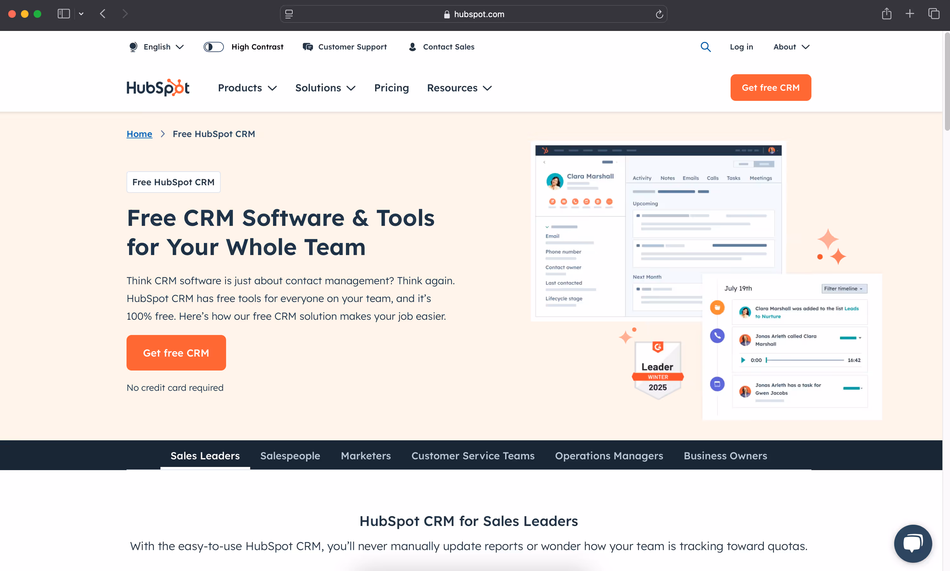
Task: Click the HubSpot CRM for Sales Leaders heading
Action: tap(468, 521)
